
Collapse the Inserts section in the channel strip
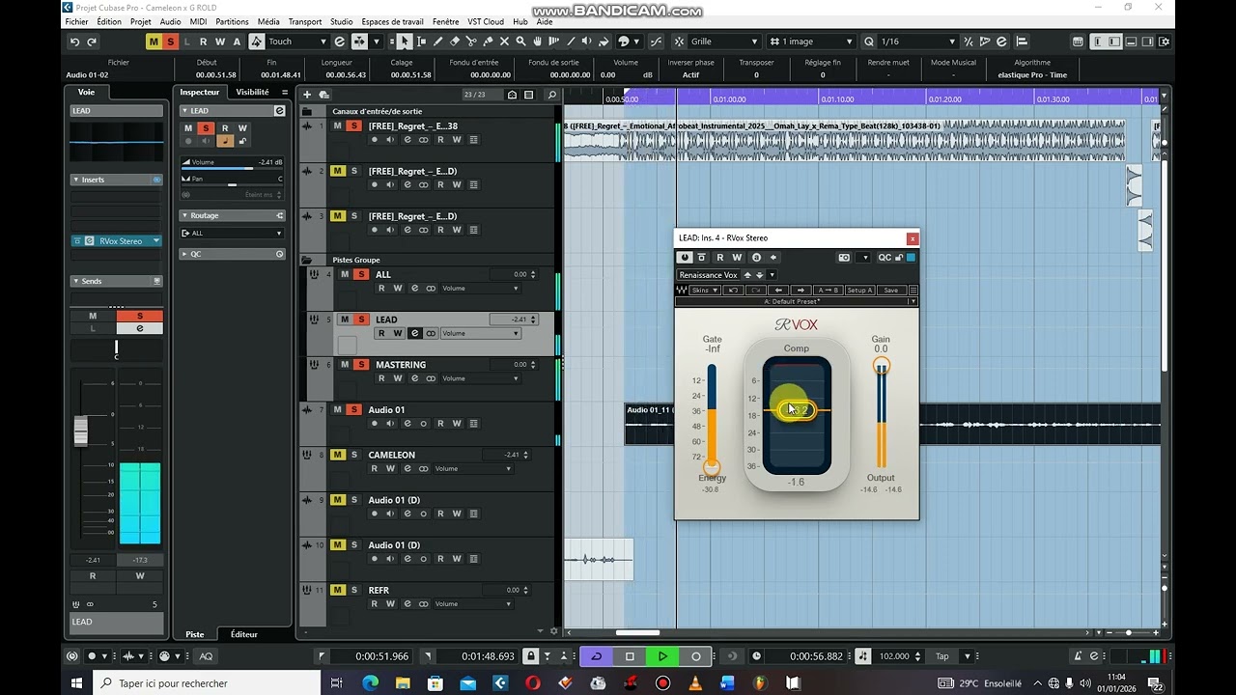[x=76, y=180]
